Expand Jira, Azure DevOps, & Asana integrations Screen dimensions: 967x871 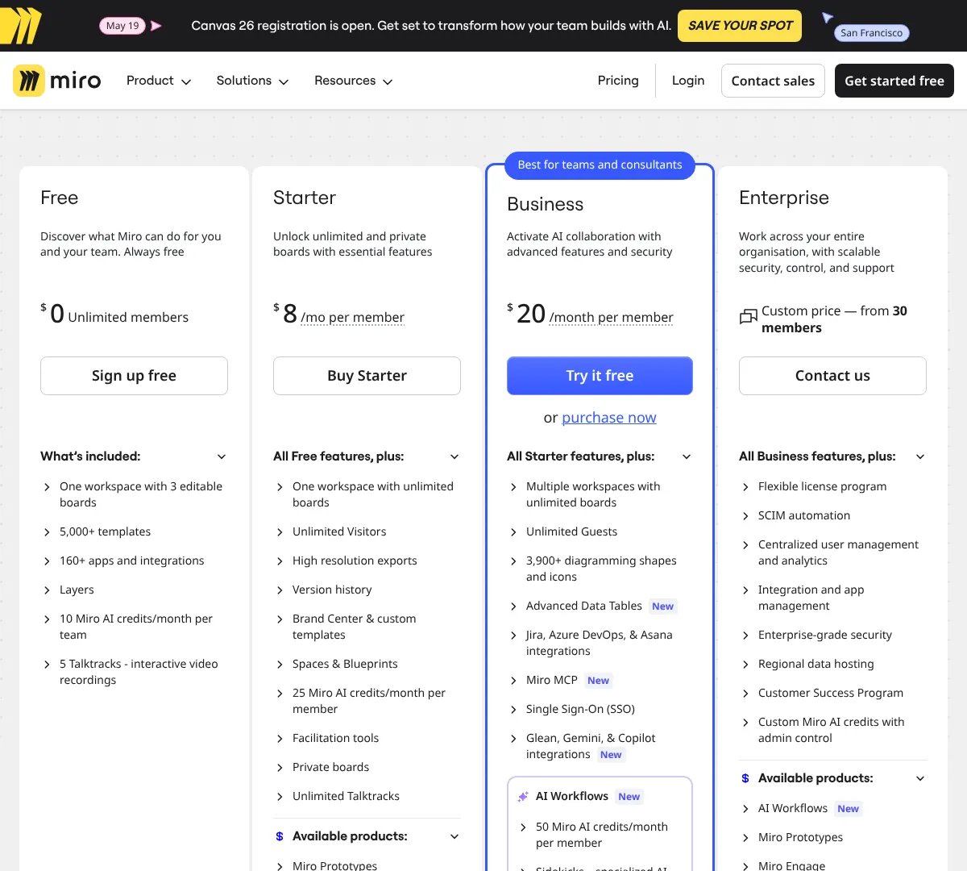600,643
